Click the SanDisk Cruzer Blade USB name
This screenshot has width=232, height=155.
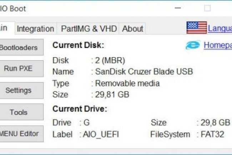coord(144,71)
